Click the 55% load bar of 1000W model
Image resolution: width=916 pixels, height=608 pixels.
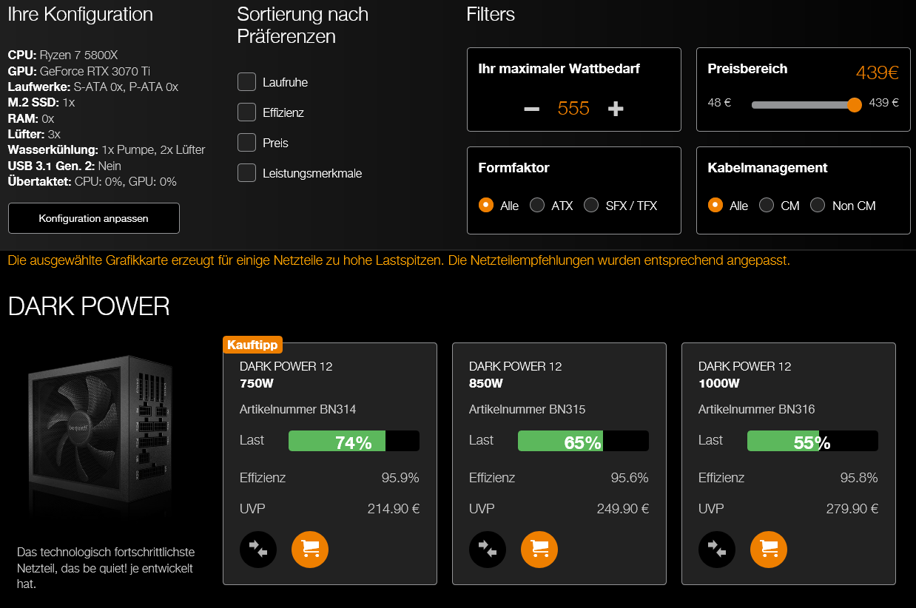tap(812, 441)
